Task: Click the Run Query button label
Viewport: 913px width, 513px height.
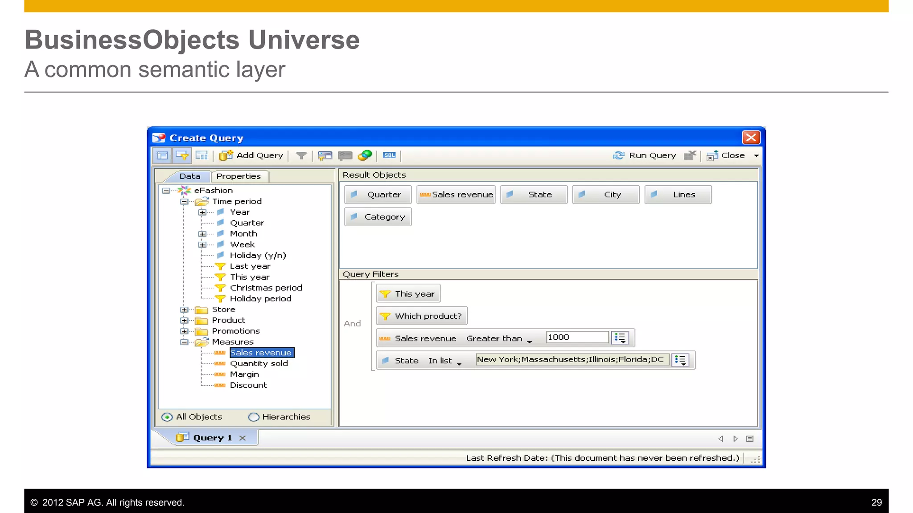Action: click(653, 155)
